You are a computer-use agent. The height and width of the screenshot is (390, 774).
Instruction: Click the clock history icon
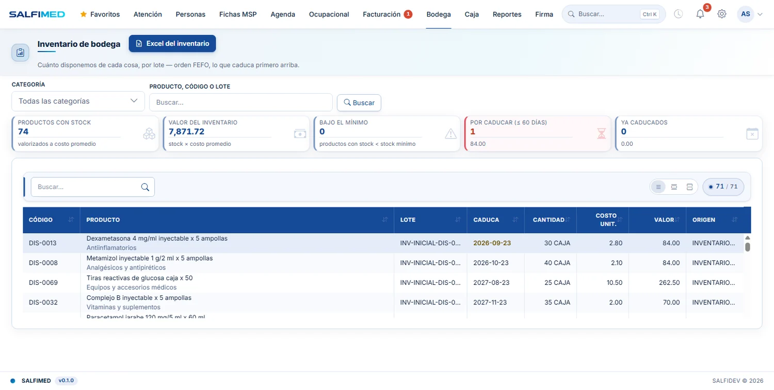(679, 14)
